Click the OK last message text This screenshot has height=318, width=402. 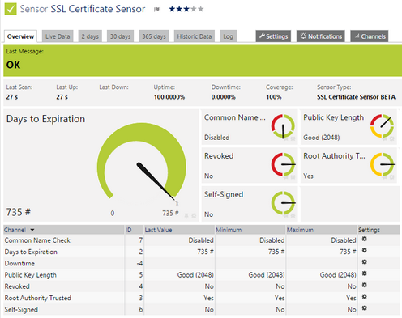point(13,65)
